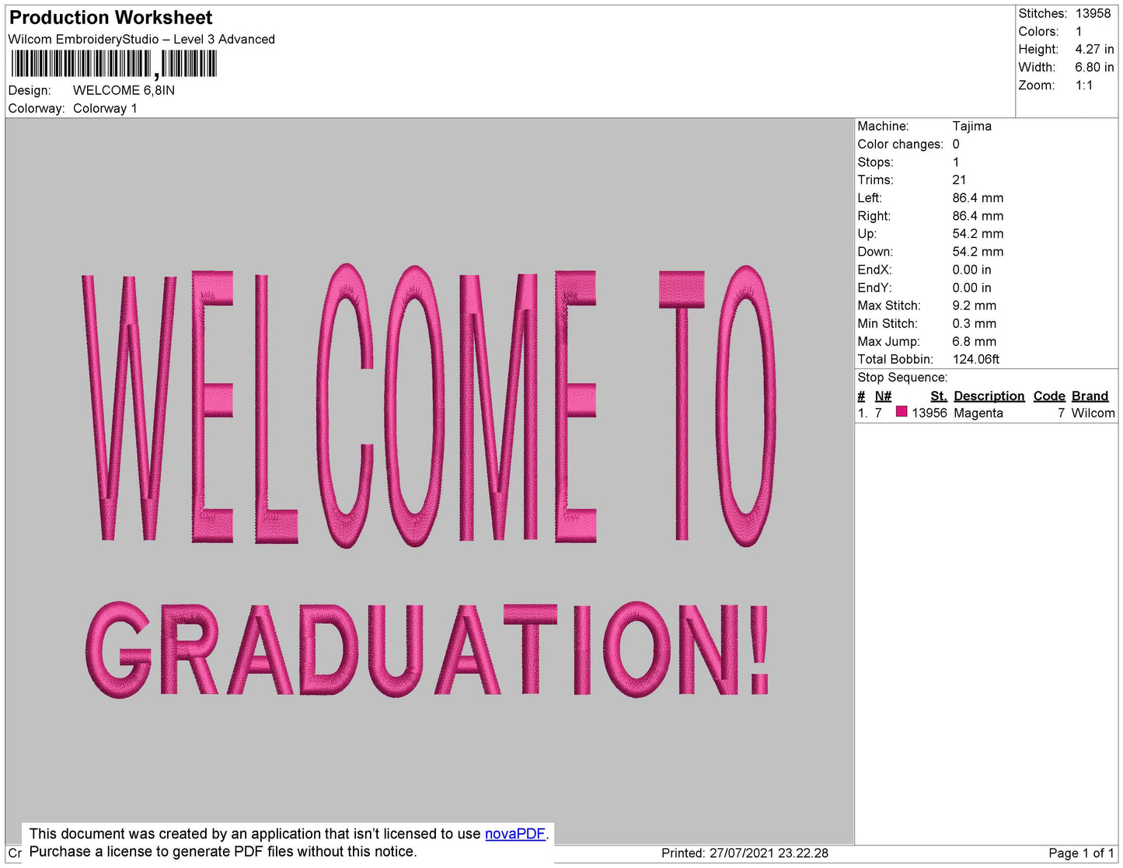Click the height value '4.27 in'
The height and width of the screenshot is (868, 1123).
click(1094, 49)
